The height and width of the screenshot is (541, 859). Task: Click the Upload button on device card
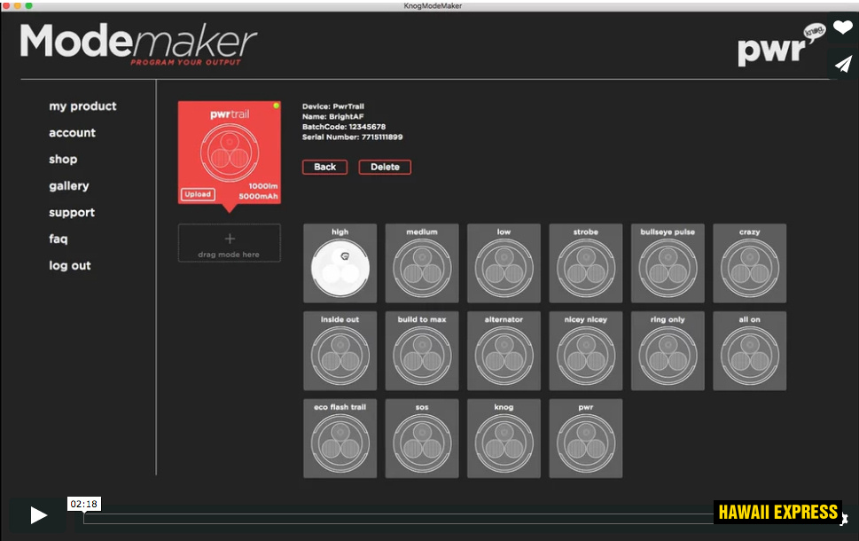199,194
